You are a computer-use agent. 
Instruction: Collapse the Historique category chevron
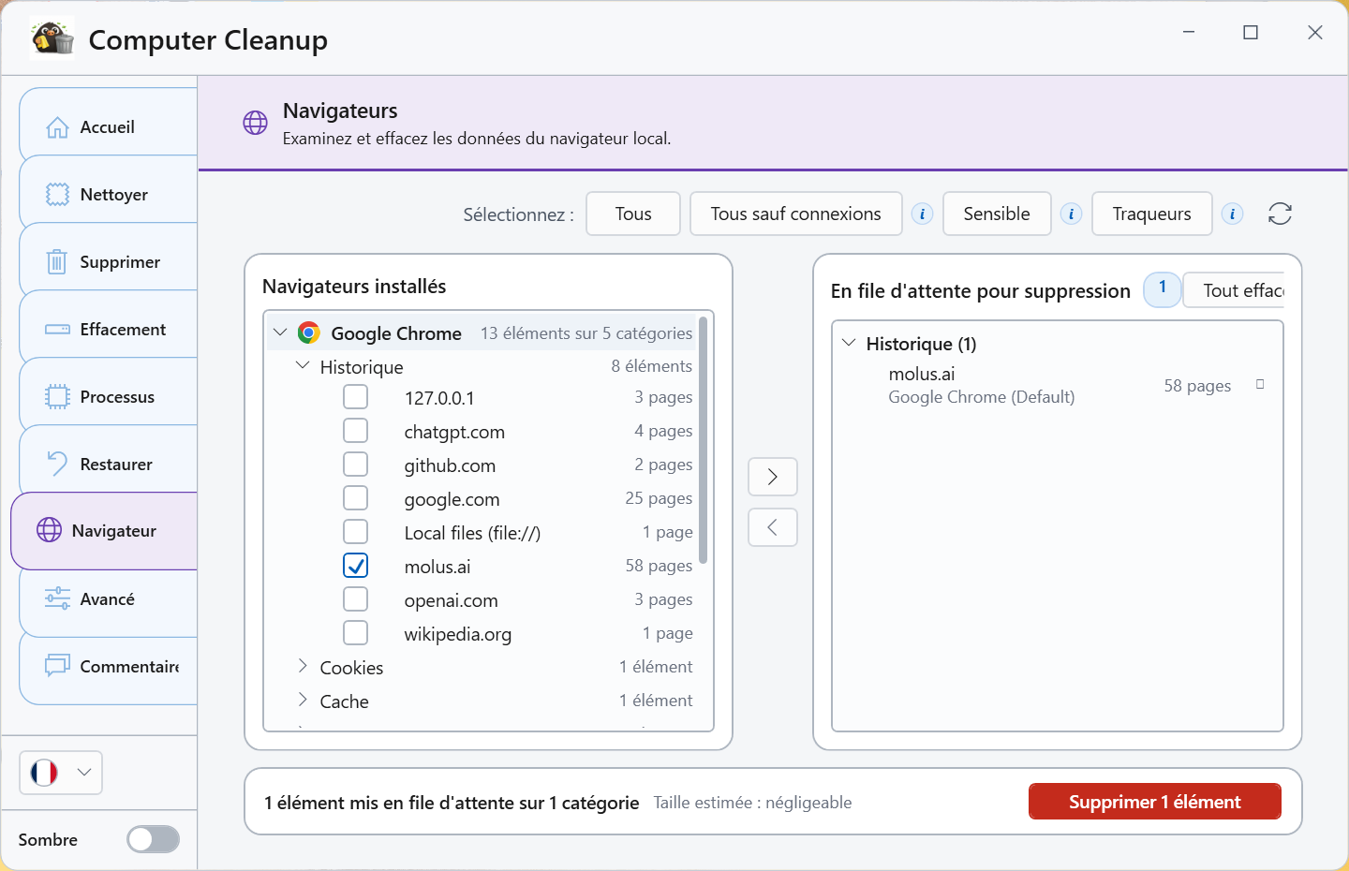pyautogui.click(x=303, y=365)
